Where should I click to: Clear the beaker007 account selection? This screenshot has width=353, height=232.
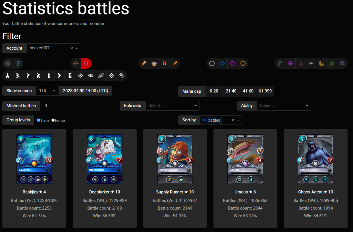pyautogui.click(x=72, y=48)
